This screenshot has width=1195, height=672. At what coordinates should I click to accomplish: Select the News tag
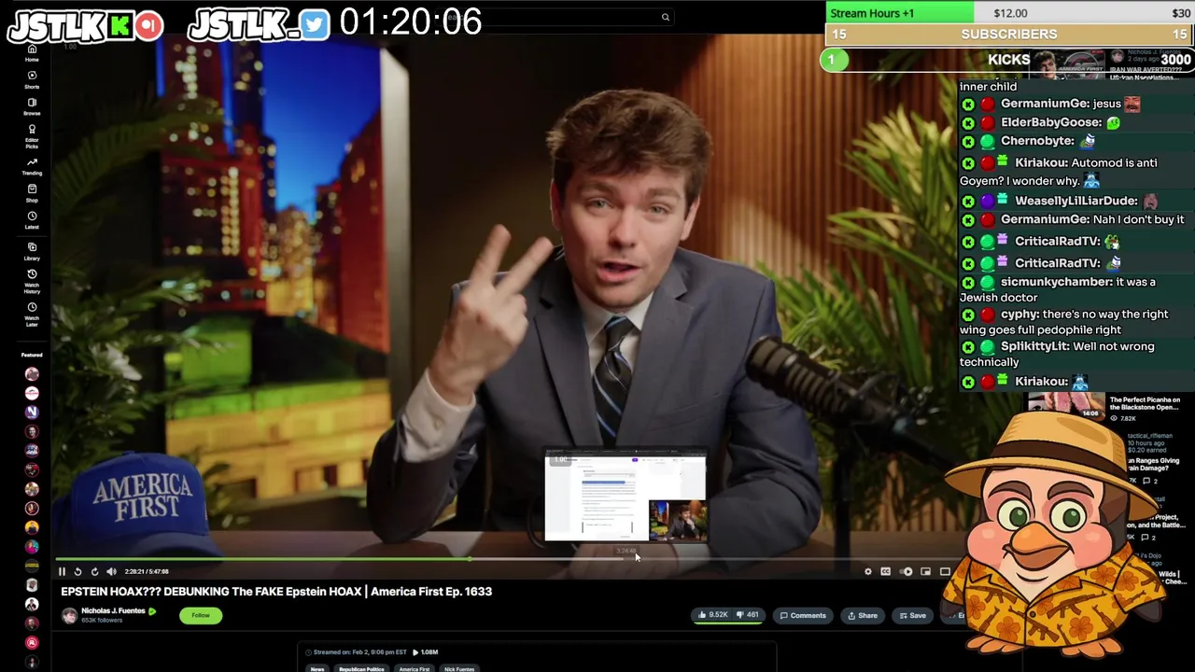pos(317,669)
